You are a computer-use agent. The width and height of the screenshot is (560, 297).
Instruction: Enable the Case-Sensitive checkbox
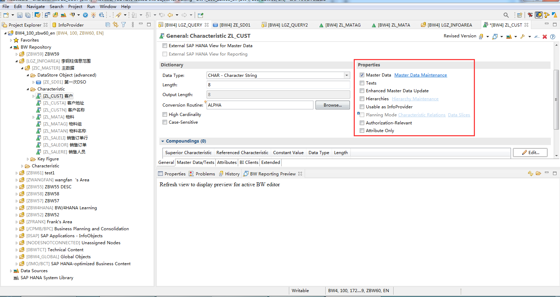(165, 122)
